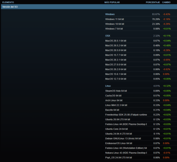177x162 pixels.
Task: Click the +0.07% change for MacOS 27.0.0
Action: pos(167,65)
